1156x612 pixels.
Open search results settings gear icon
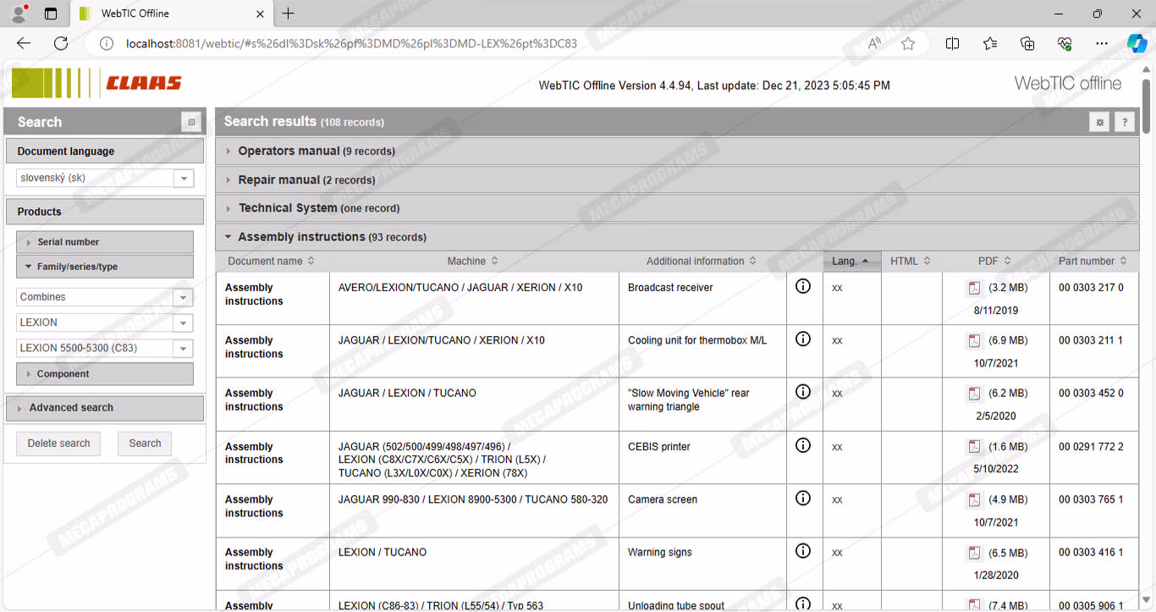pyautogui.click(x=1099, y=122)
